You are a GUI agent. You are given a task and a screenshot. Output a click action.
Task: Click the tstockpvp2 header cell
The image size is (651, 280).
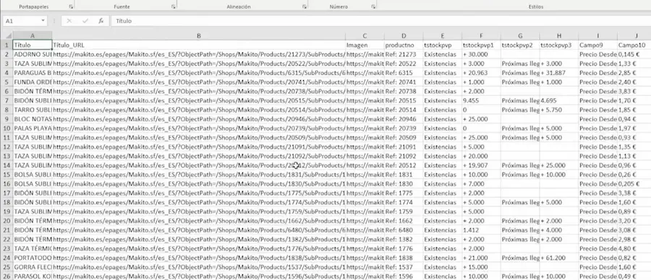coord(520,45)
